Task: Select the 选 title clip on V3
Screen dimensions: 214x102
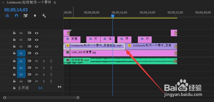Action: coord(108,40)
